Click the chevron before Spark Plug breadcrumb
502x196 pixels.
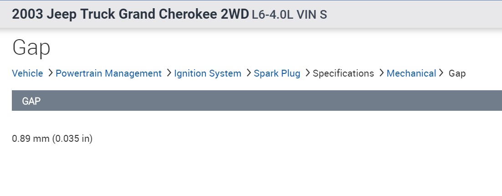click(x=248, y=73)
